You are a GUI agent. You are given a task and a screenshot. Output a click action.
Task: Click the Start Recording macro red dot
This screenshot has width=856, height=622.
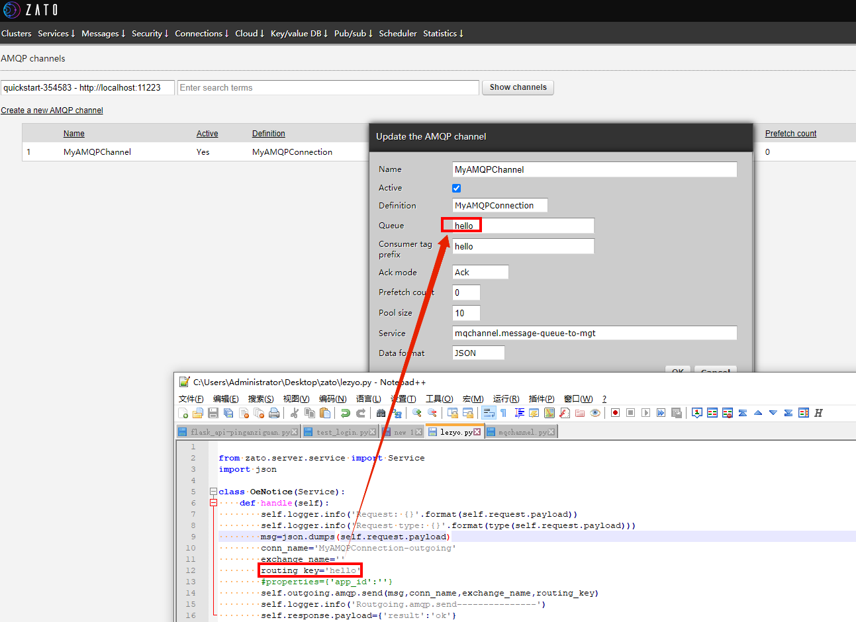615,413
